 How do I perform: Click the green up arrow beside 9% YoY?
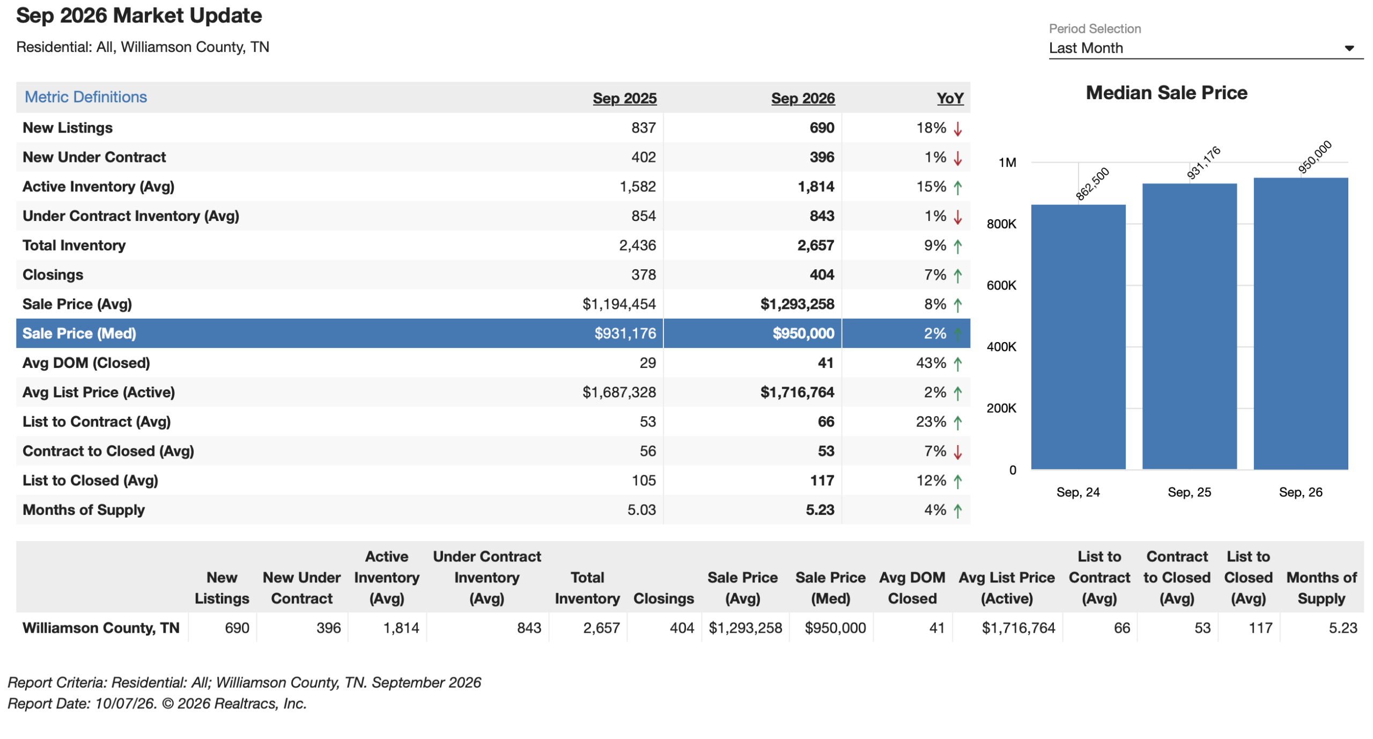coord(957,247)
